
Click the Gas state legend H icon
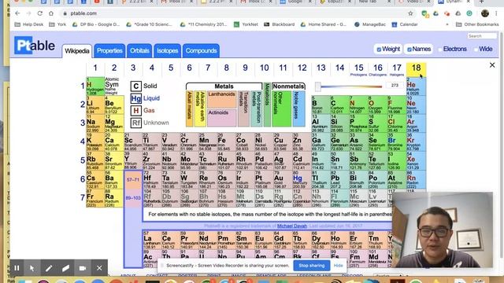[136, 110]
